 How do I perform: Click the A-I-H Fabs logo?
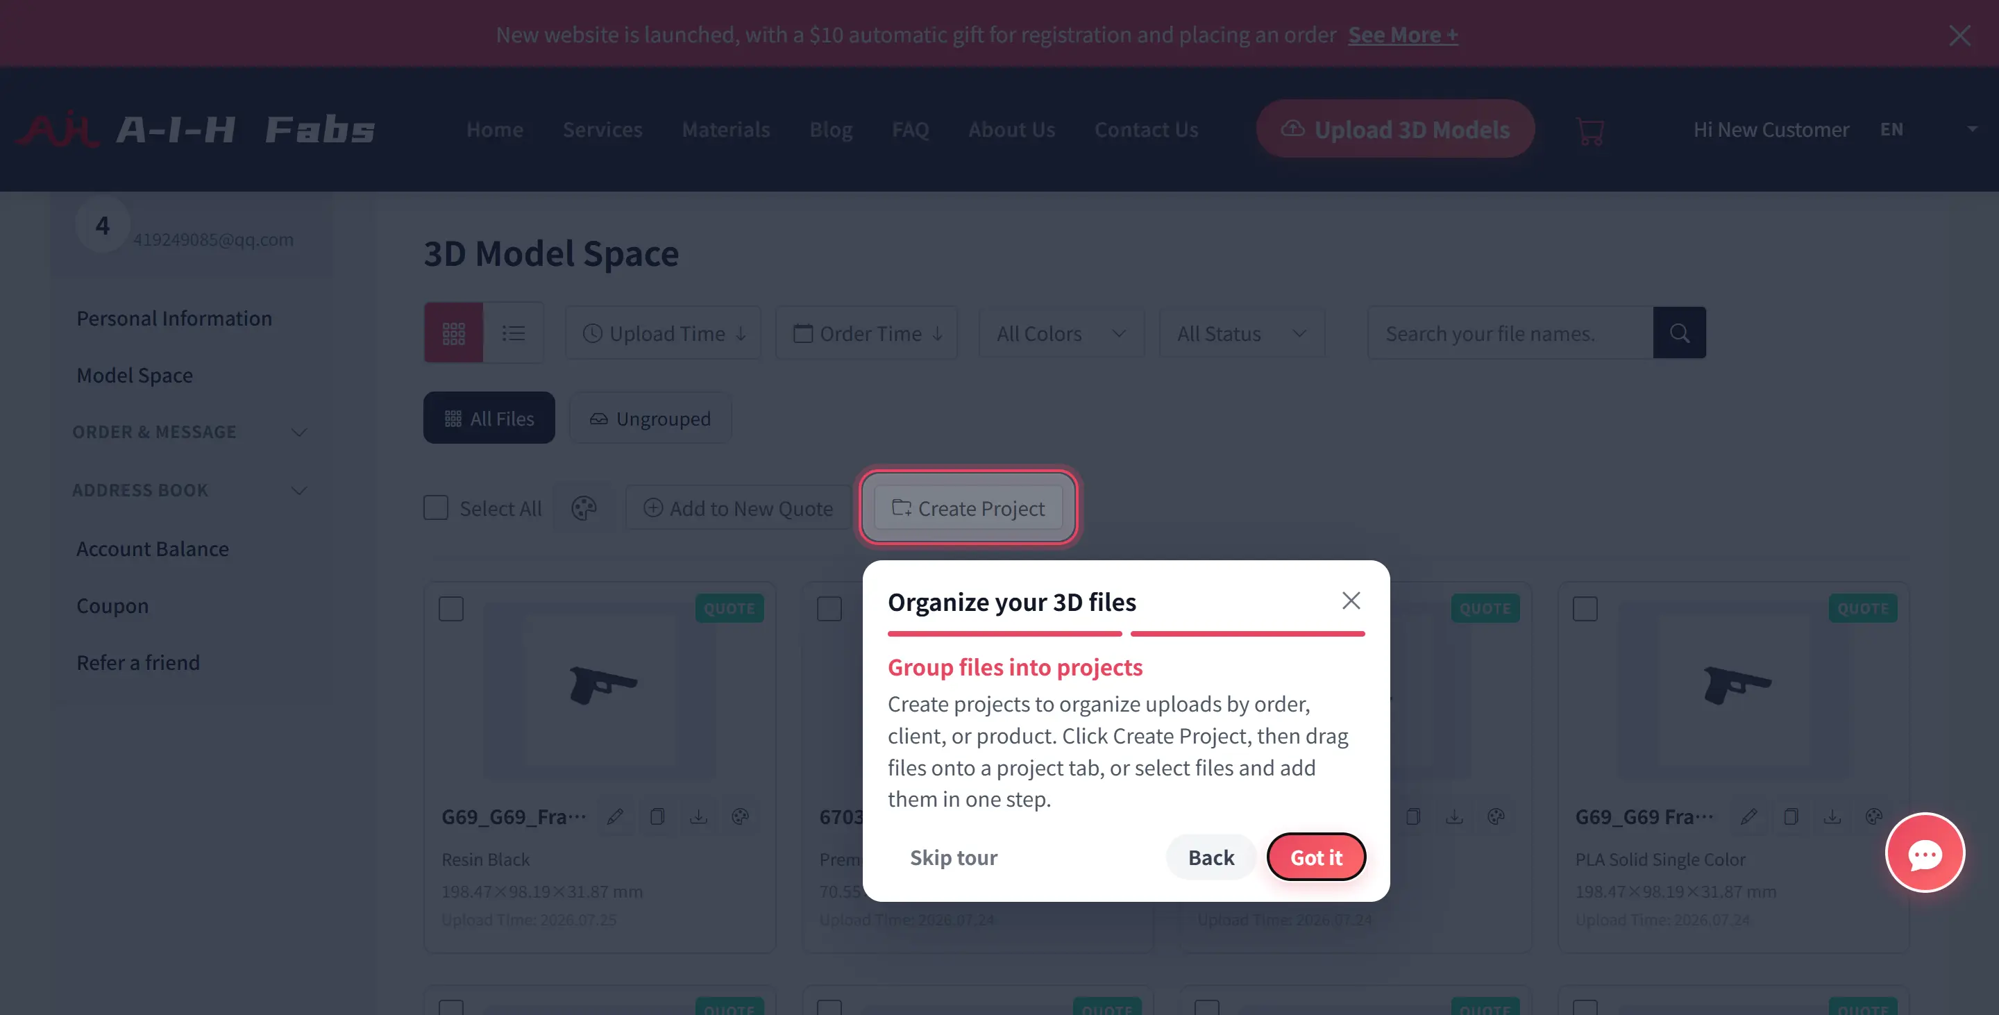pyautogui.click(x=196, y=130)
